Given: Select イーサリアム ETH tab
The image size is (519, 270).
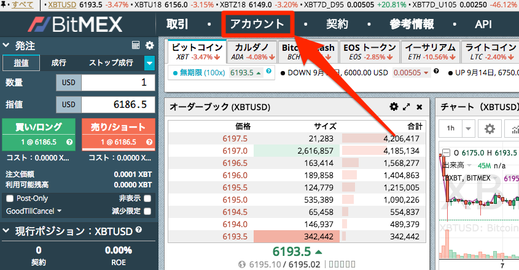Looking at the screenshot, I should [431, 52].
